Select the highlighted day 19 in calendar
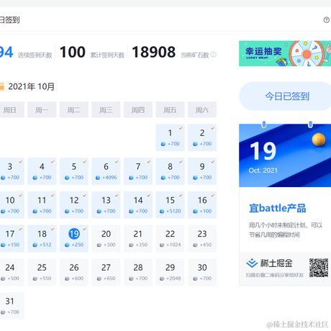This screenshot has width=331, height=331. pyautogui.click(x=74, y=238)
